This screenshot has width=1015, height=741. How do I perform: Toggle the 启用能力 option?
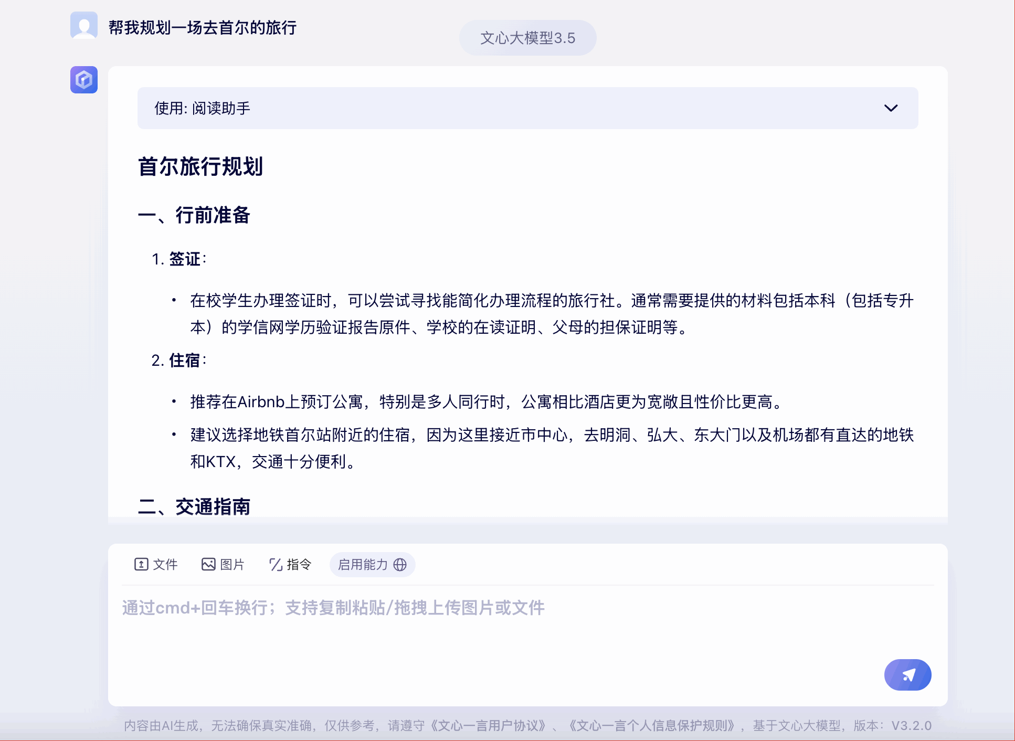coord(363,565)
